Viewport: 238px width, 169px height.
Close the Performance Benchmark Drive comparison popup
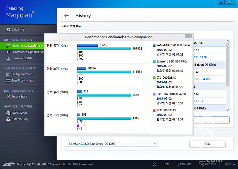pos(188,36)
